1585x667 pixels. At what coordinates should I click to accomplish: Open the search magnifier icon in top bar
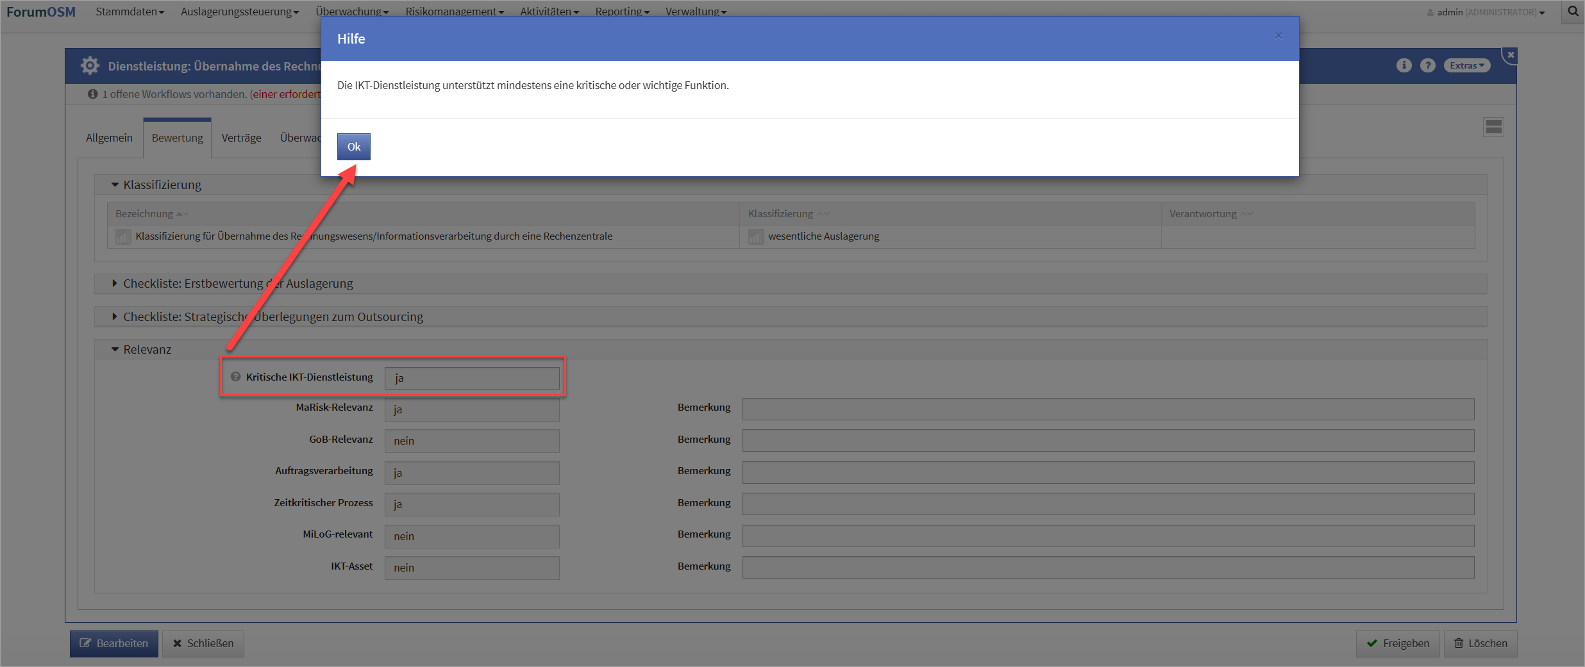pos(1573,12)
